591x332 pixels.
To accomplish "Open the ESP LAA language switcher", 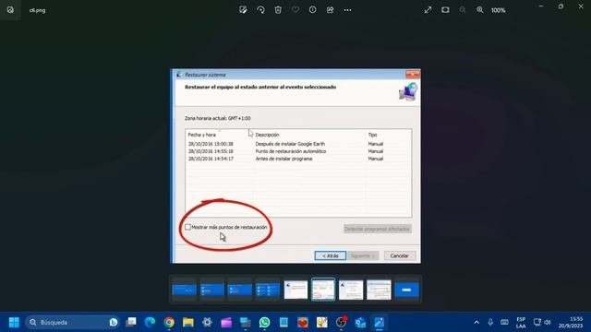I will 521,323.
